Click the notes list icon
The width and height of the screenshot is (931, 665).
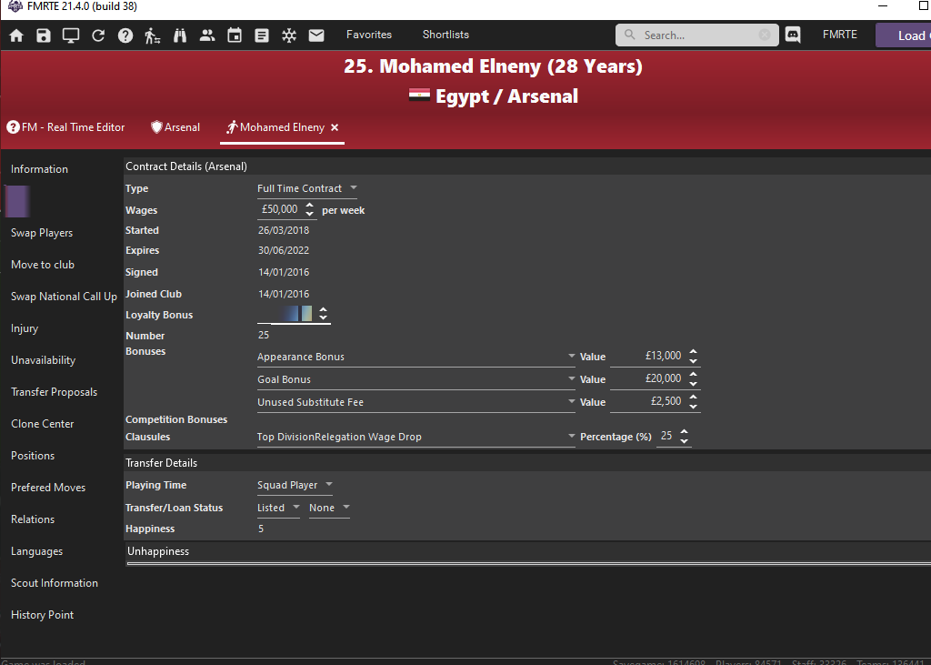coord(262,35)
